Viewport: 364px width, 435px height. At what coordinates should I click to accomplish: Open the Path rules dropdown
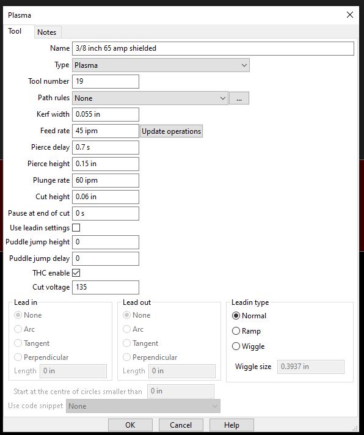pyautogui.click(x=150, y=98)
